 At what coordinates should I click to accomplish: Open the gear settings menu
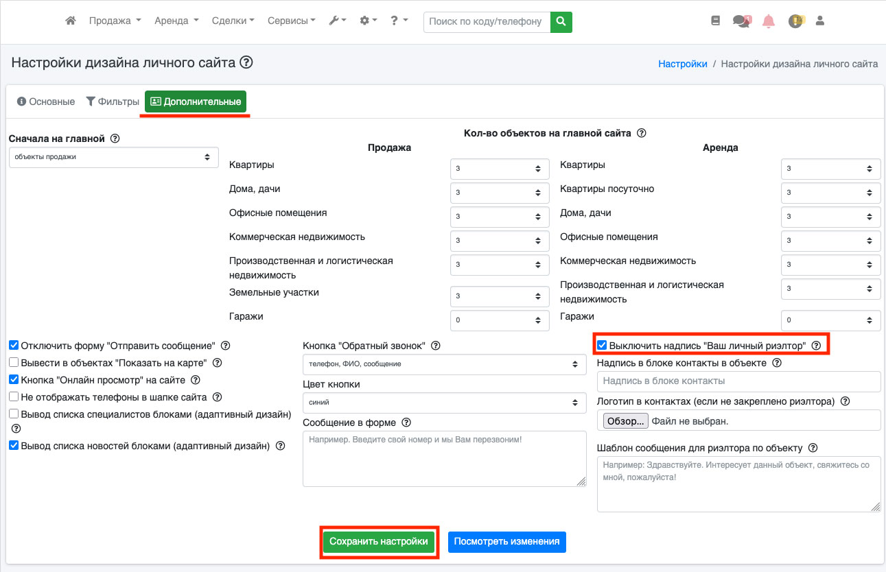pyautogui.click(x=369, y=21)
